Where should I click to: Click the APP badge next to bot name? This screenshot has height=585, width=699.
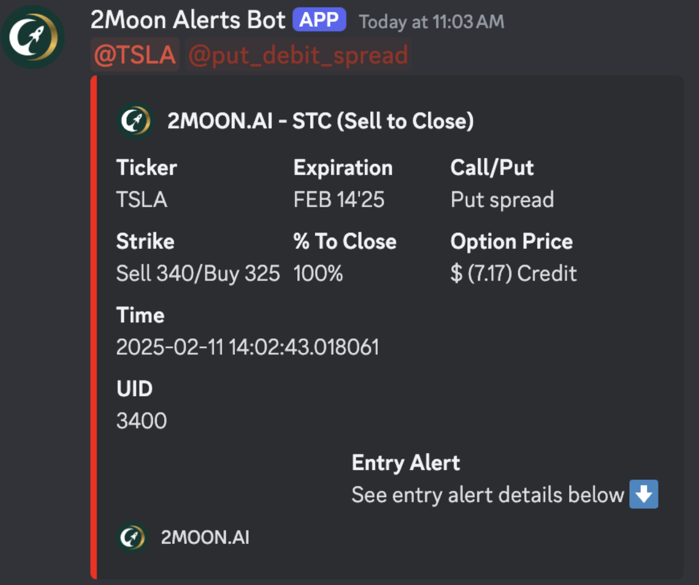[x=319, y=20]
